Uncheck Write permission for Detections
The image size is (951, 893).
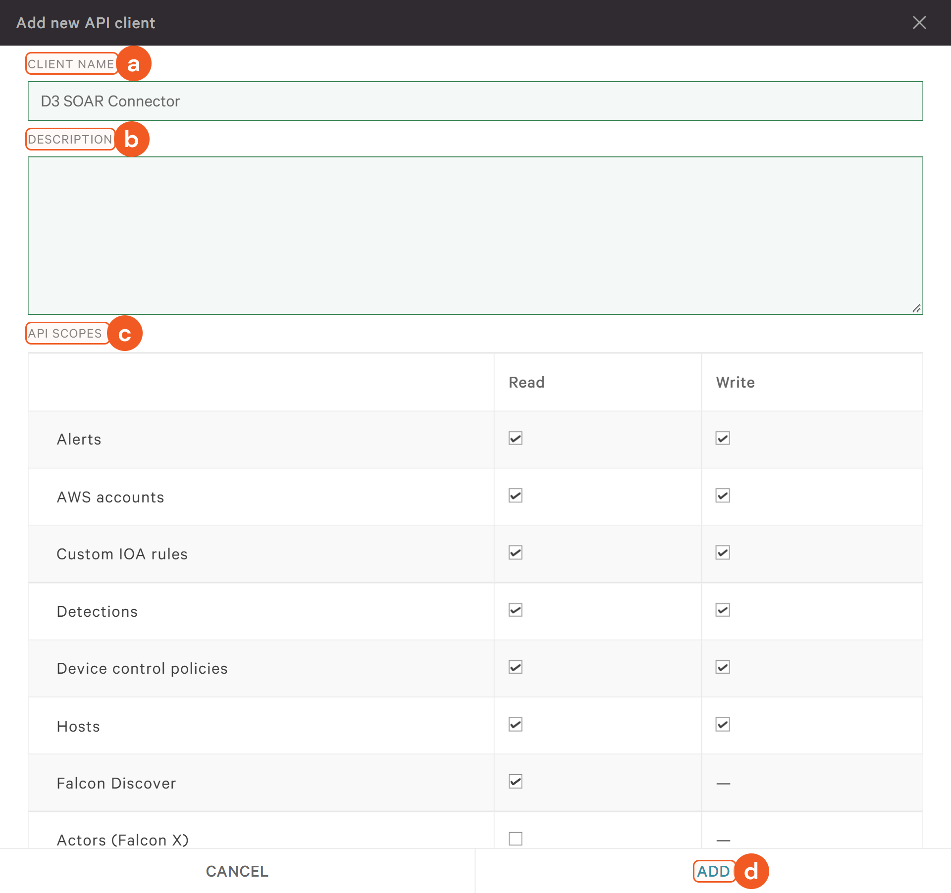coord(722,610)
